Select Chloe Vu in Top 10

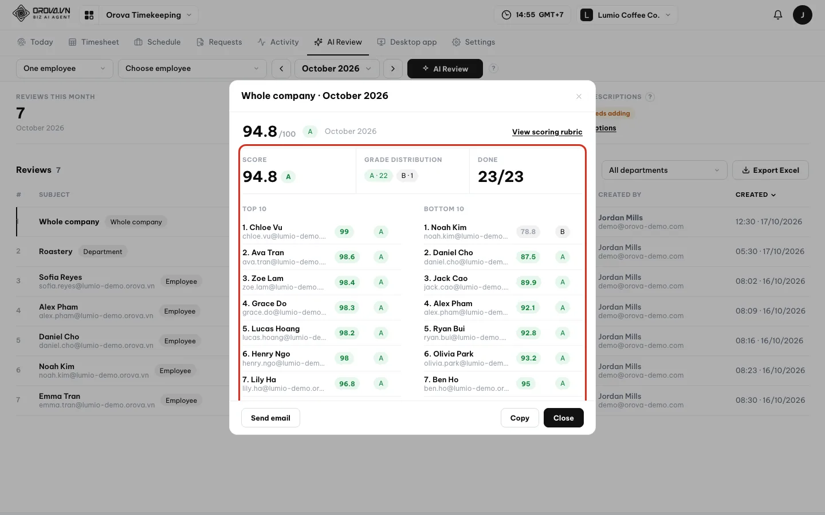pos(321,232)
